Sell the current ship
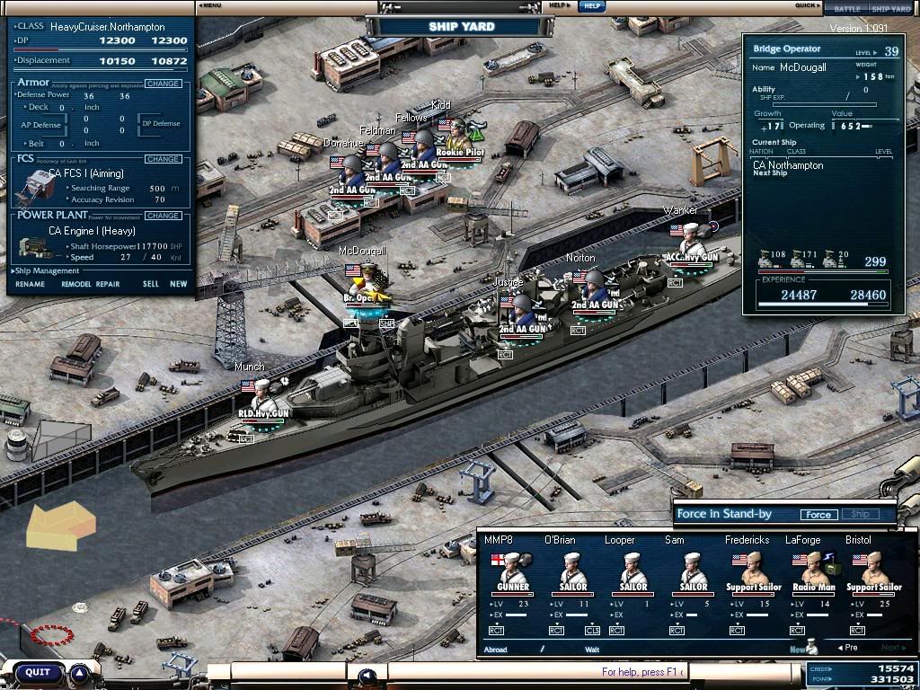Viewport: 920px width, 690px height. click(x=151, y=284)
